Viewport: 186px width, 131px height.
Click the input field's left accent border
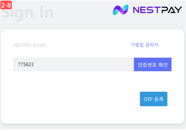[14, 65]
